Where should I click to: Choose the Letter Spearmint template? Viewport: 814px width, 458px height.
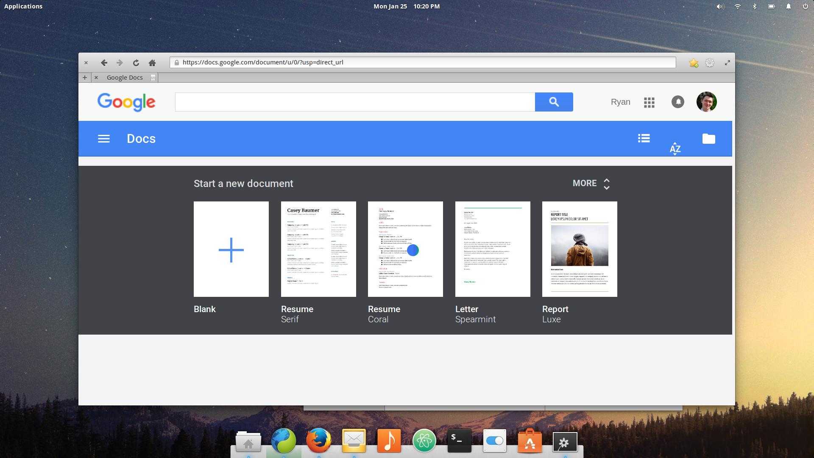(x=493, y=249)
